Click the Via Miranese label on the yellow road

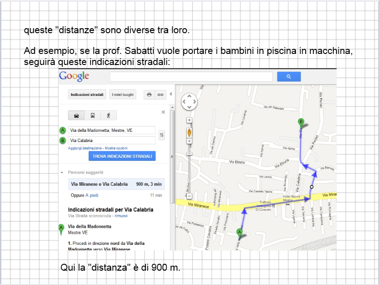[199, 205]
